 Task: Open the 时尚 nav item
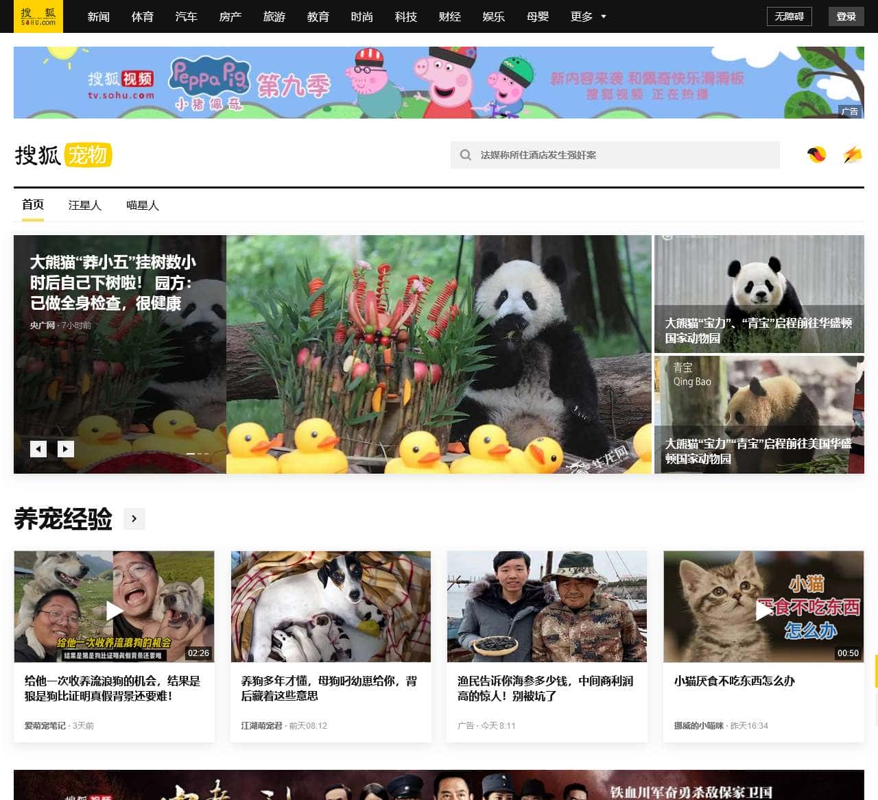point(362,16)
